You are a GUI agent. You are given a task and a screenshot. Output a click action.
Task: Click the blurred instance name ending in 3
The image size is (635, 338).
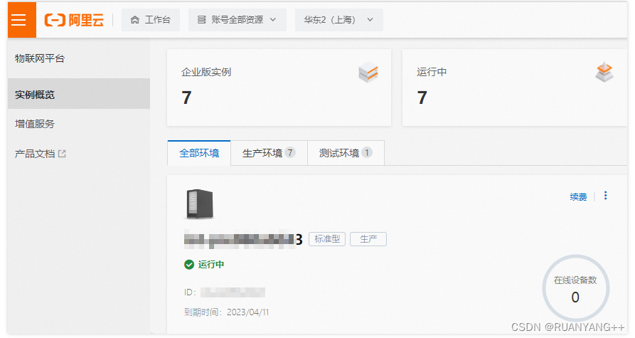(x=243, y=239)
